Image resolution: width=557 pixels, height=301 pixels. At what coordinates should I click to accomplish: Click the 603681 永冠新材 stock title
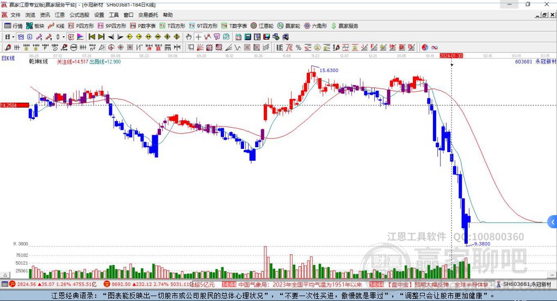535,62
